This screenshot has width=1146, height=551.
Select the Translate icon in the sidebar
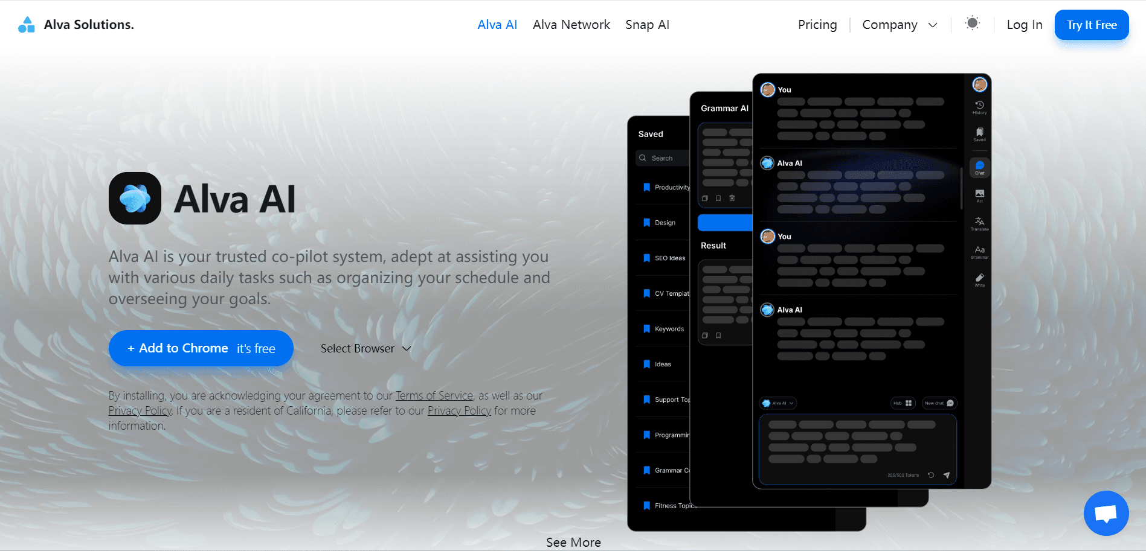click(x=979, y=224)
